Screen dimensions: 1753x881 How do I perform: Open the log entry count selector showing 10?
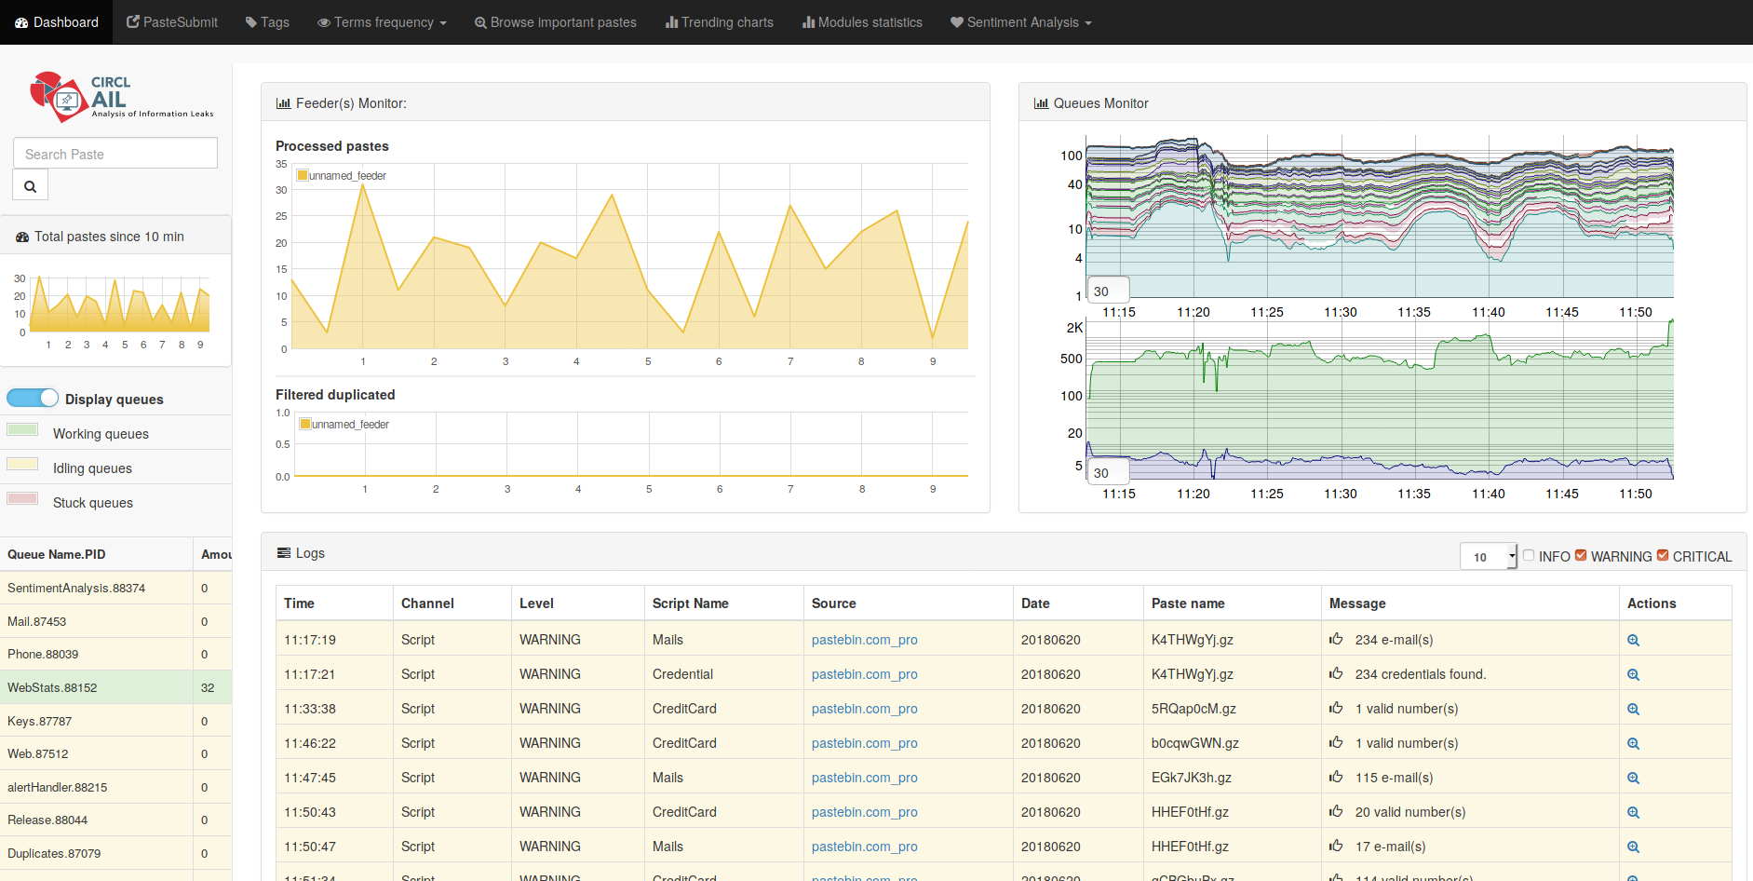click(x=1487, y=556)
